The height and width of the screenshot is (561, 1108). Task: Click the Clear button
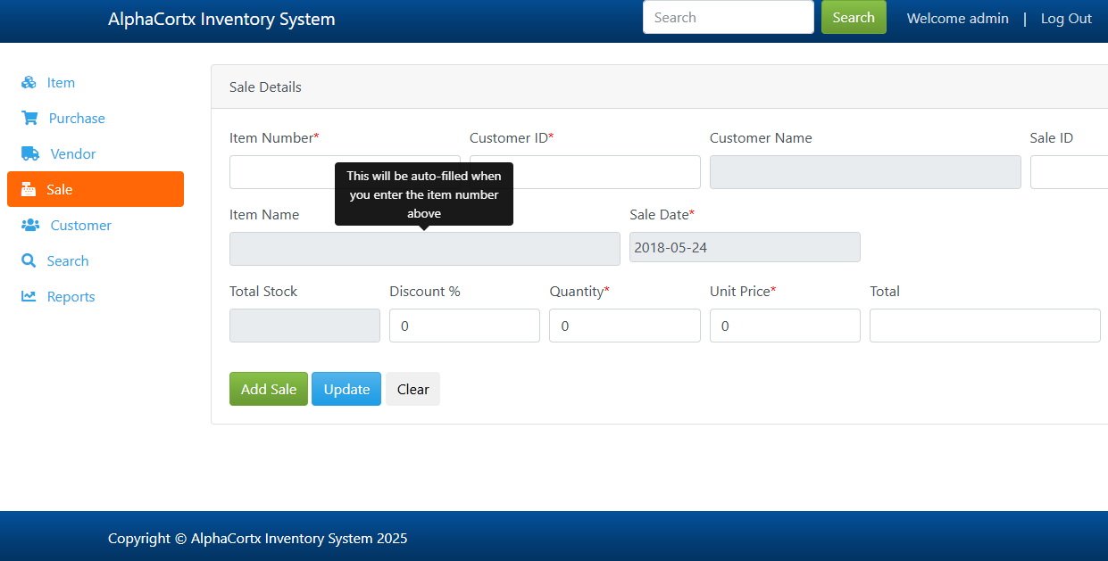pyautogui.click(x=412, y=389)
